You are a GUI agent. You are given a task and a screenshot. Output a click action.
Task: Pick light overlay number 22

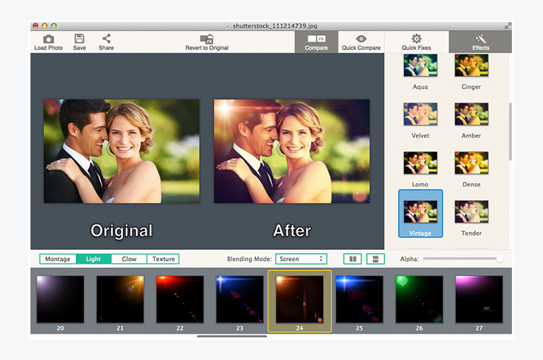tap(180, 299)
